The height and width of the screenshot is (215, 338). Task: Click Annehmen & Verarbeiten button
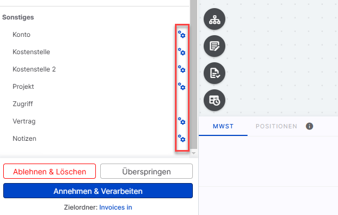tap(98, 191)
